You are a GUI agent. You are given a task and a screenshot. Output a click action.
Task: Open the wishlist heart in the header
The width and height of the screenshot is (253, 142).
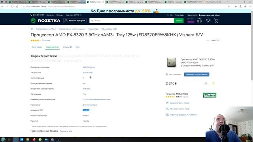click(x=208, y=21)
